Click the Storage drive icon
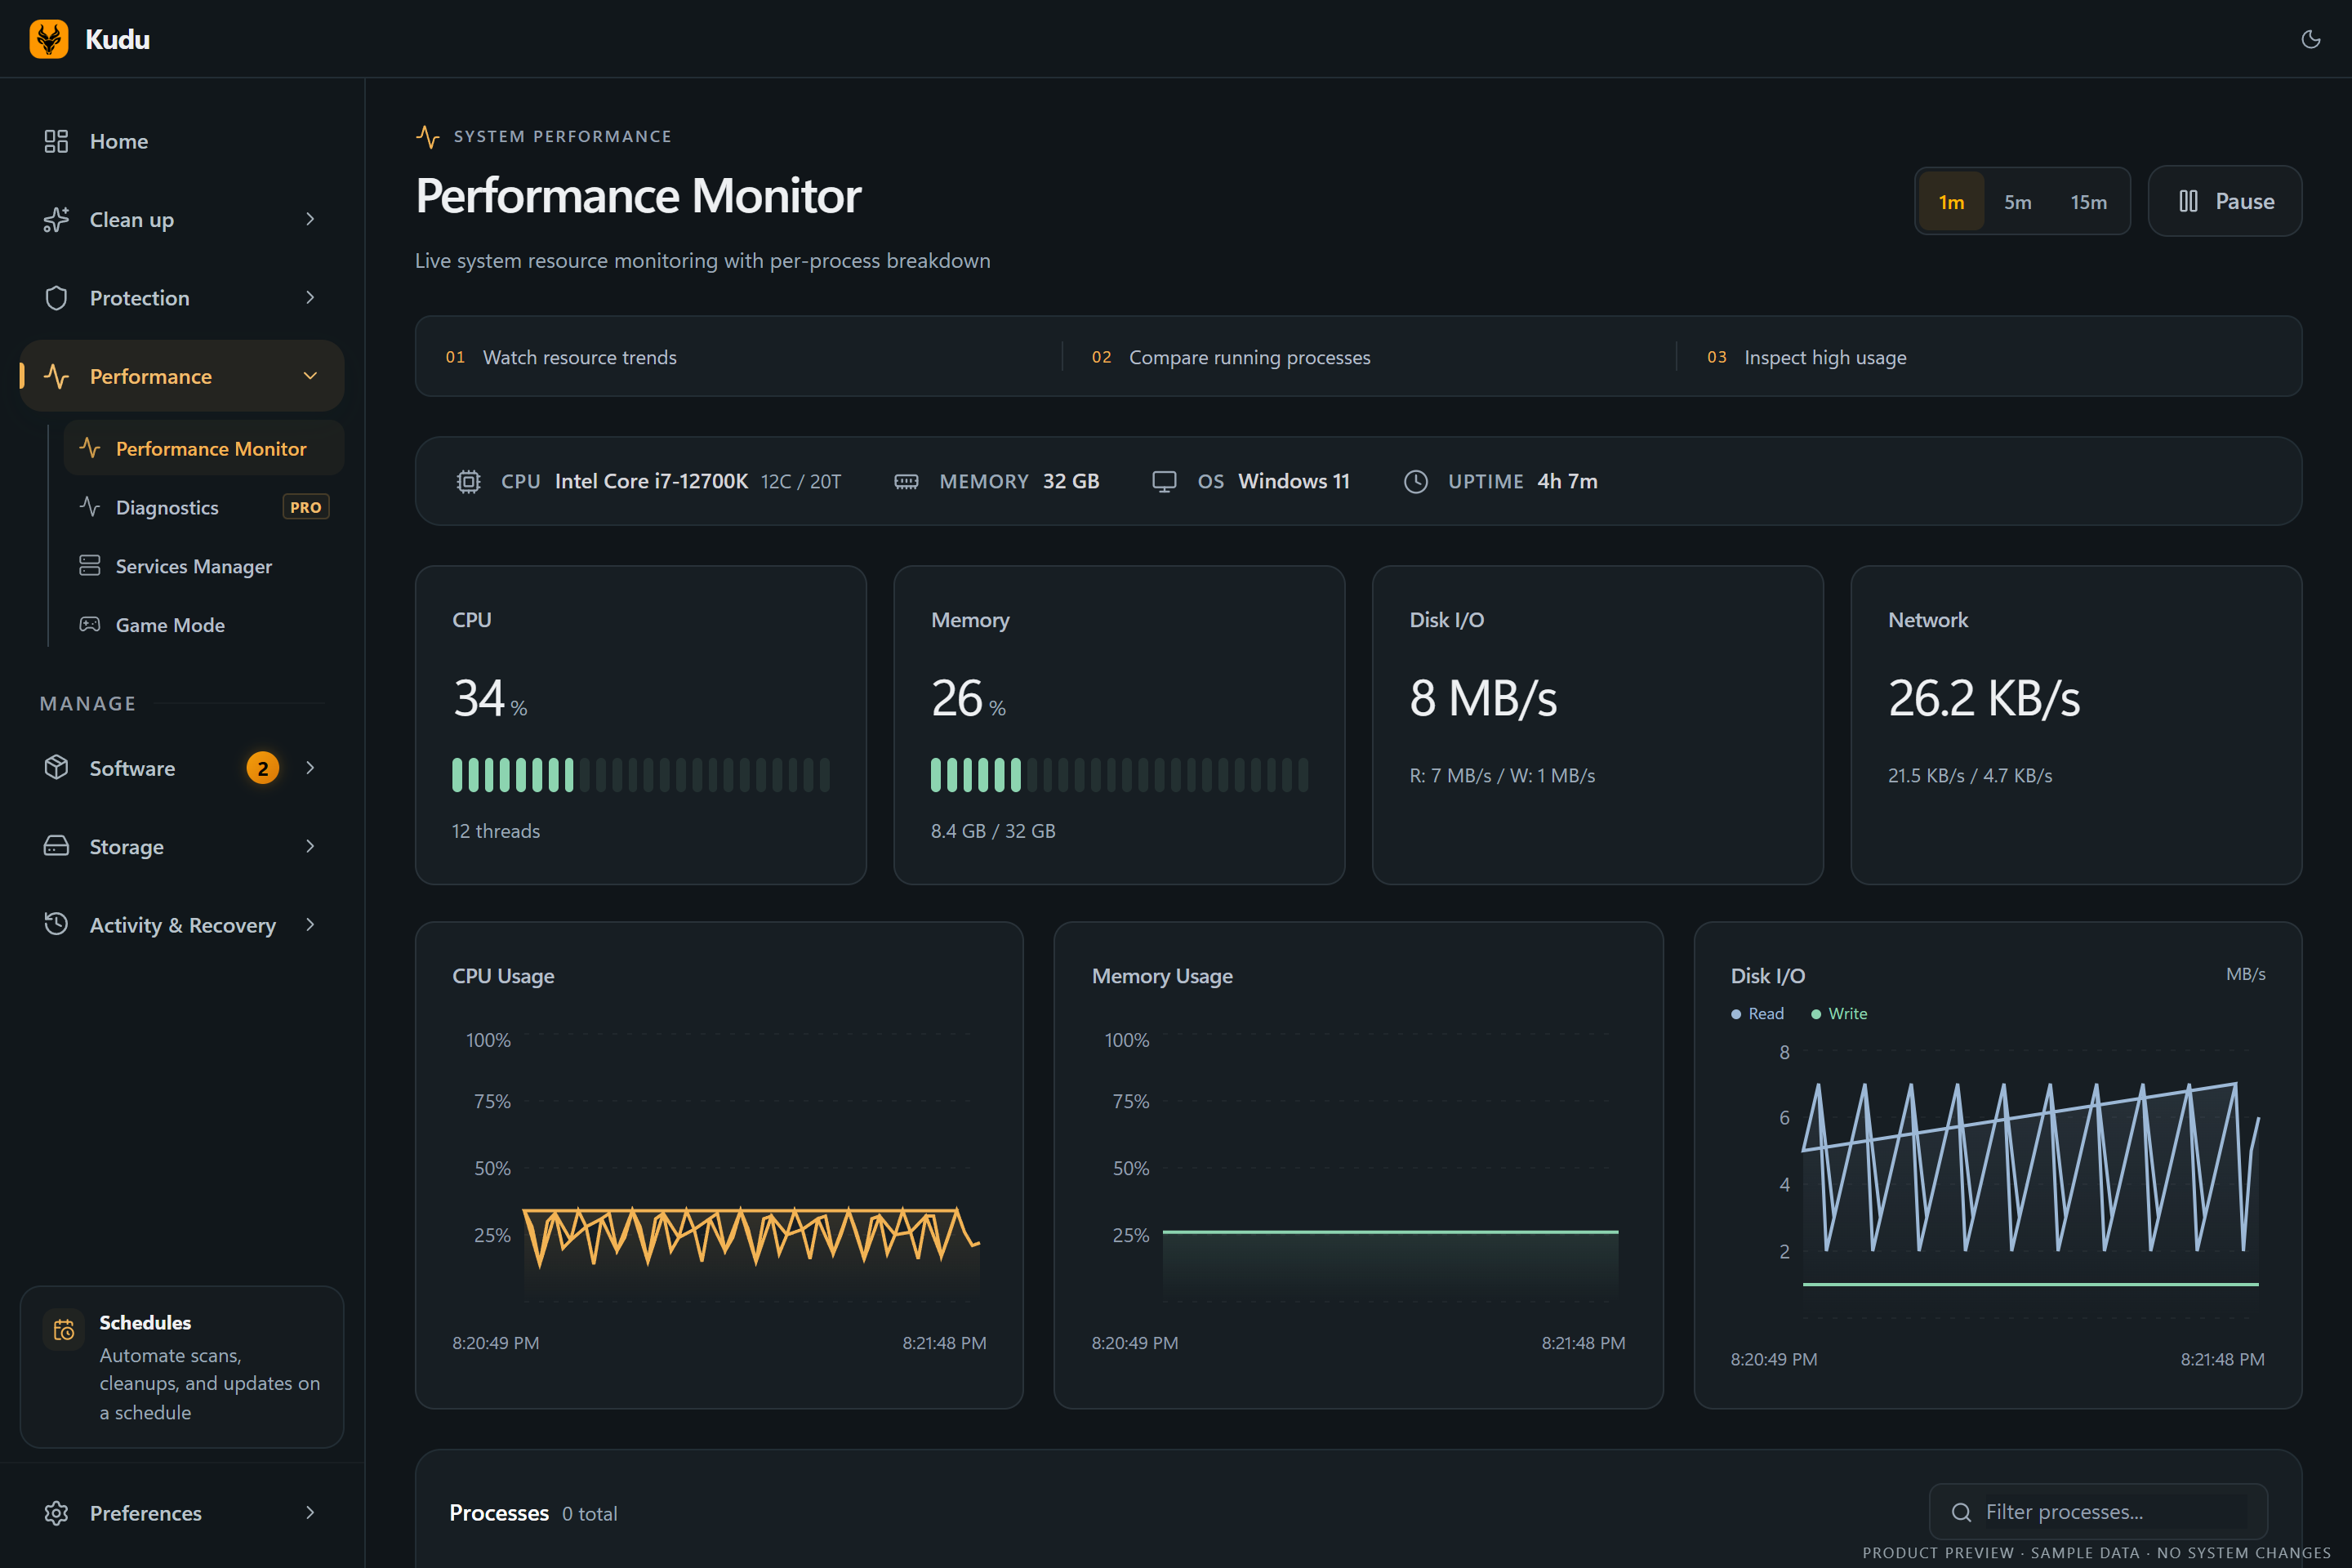2352x1568 pixels. coord(56,846)
